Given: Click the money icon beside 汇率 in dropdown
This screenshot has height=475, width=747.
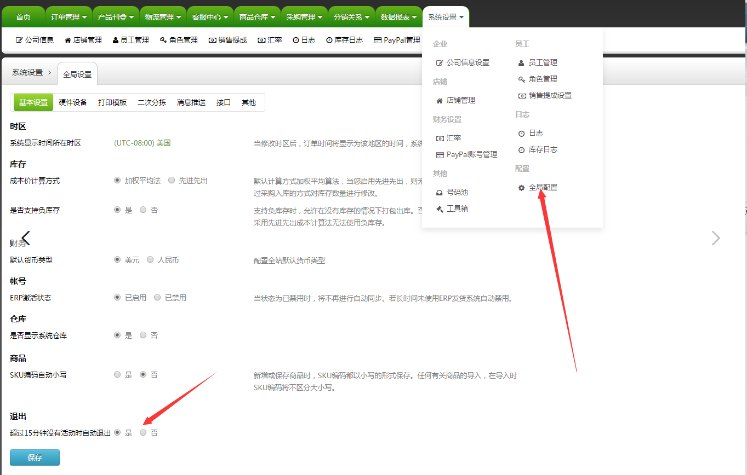Looking at the screenshot, I should 440,138.
